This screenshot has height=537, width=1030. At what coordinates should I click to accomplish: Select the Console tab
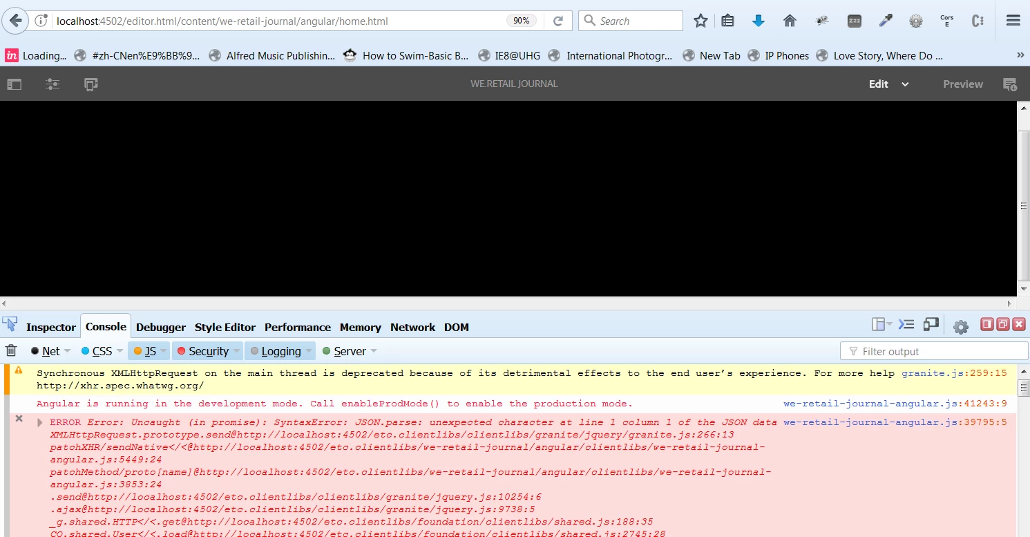(106, 326)
